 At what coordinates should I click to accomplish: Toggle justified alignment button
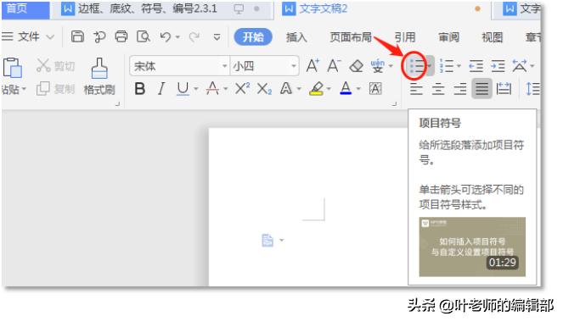pyautogui.click(x=481, y=88)
